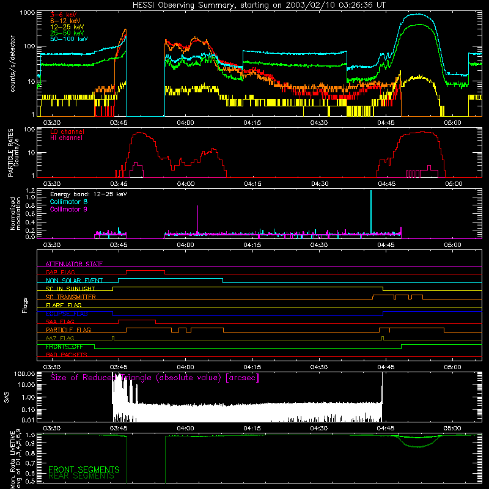
Task: Click the FRONTS OFF flag label
Action: [x=64, y=347]
